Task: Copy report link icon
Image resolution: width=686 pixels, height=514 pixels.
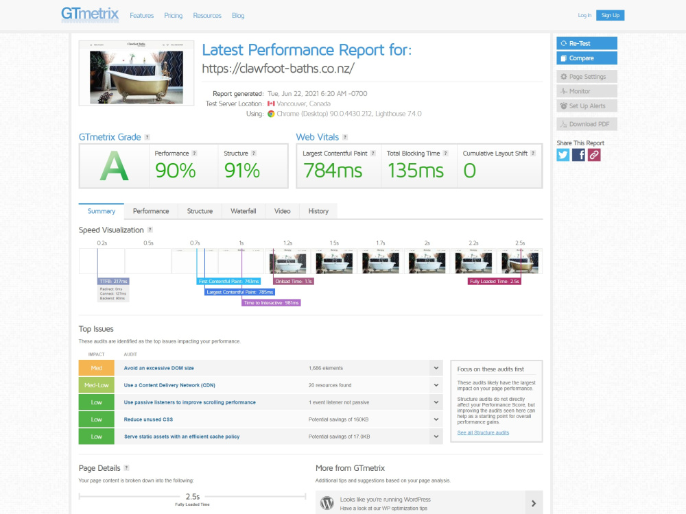Action: [x=593, y=155]
